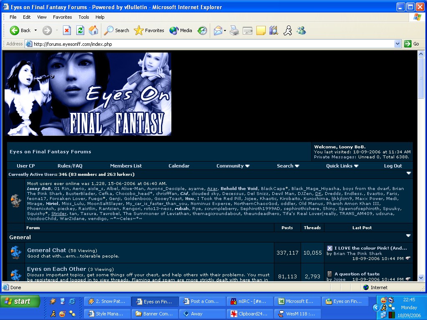
Task: Open the Search pane from IE toolbar
Action: 116,30
